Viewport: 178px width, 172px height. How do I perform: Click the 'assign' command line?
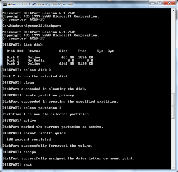(19, 152)
